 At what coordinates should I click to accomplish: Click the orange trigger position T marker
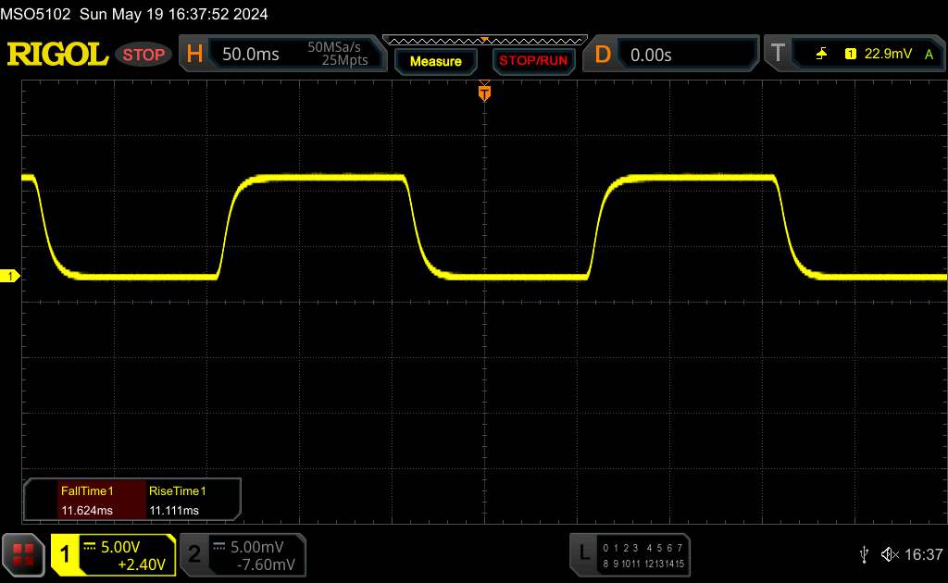pyautogui.click(x=484, y=92)
